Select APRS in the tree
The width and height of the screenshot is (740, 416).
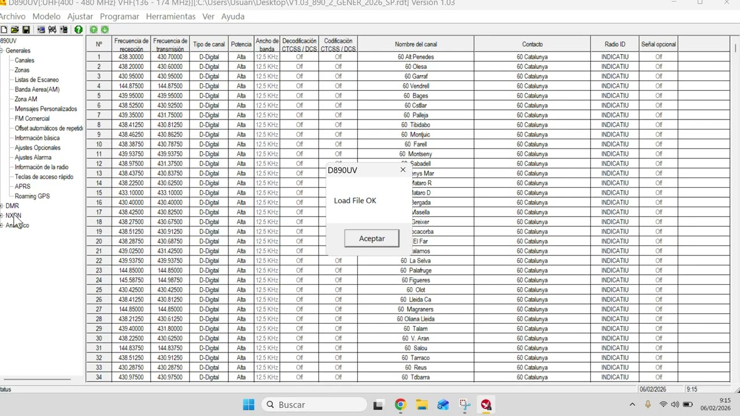(x=23, y=187)
